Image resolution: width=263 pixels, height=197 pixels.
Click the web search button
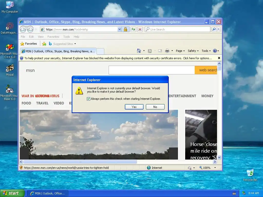click(206, 70)
